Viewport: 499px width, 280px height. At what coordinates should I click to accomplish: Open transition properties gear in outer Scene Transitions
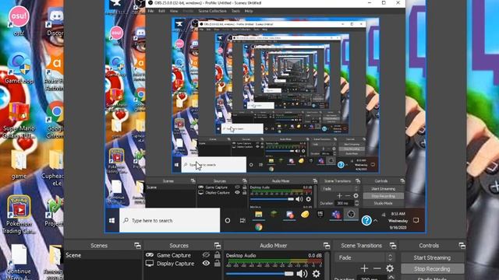[390, 268]
